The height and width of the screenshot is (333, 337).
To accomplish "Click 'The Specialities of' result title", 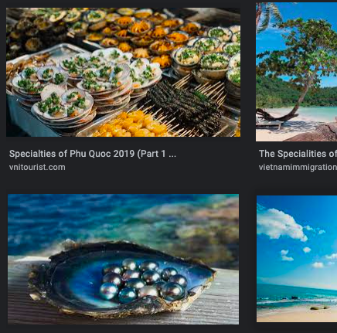I will click(298, 154).
